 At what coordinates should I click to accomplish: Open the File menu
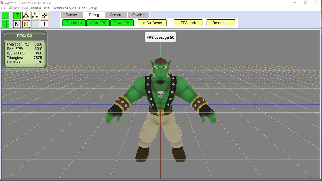click(3, 8)
